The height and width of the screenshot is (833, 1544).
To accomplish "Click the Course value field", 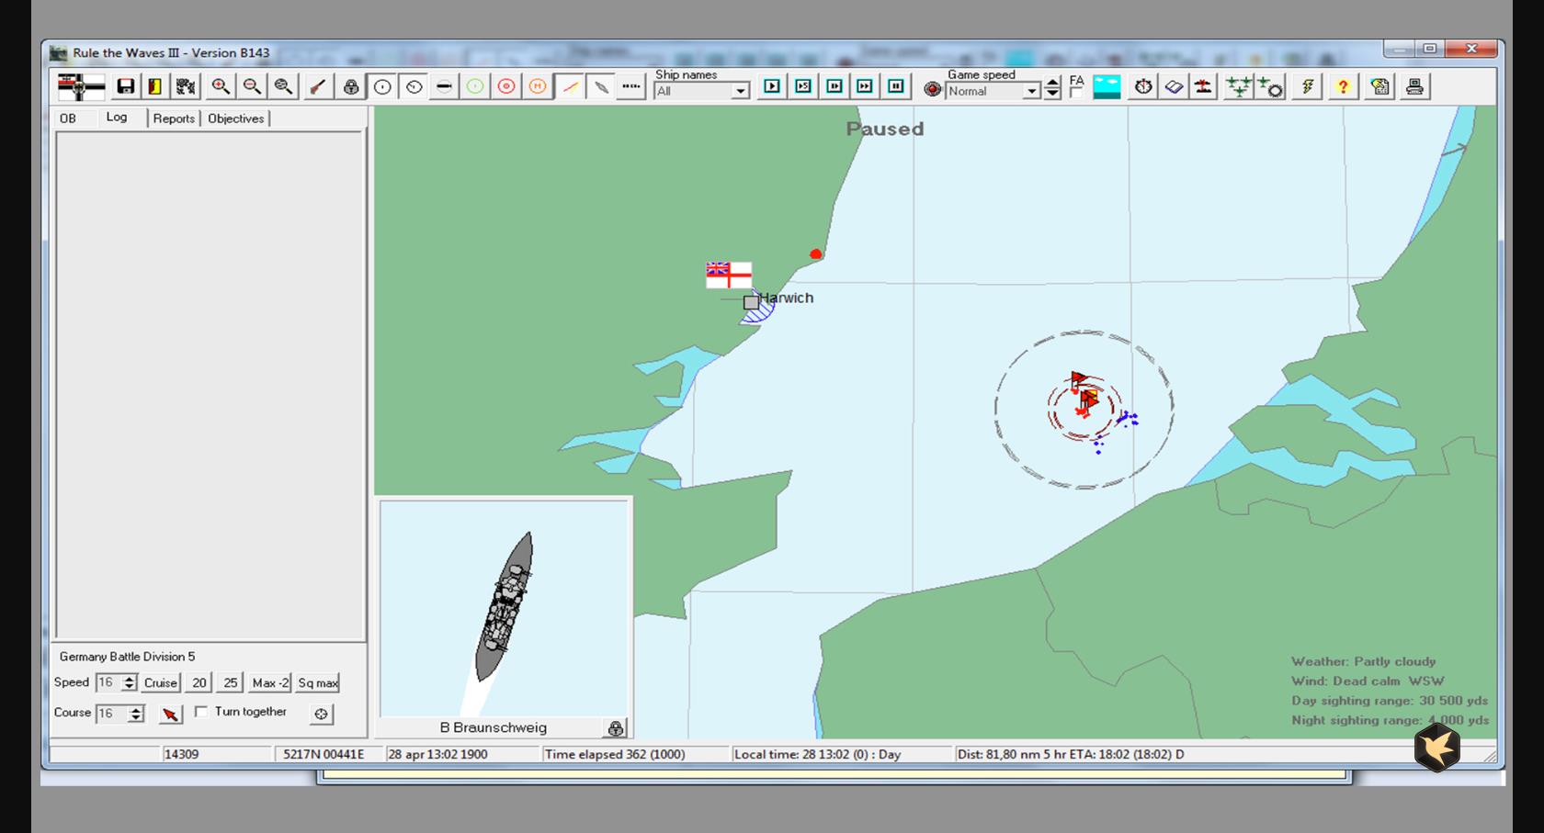I will (x=111, y=714).
